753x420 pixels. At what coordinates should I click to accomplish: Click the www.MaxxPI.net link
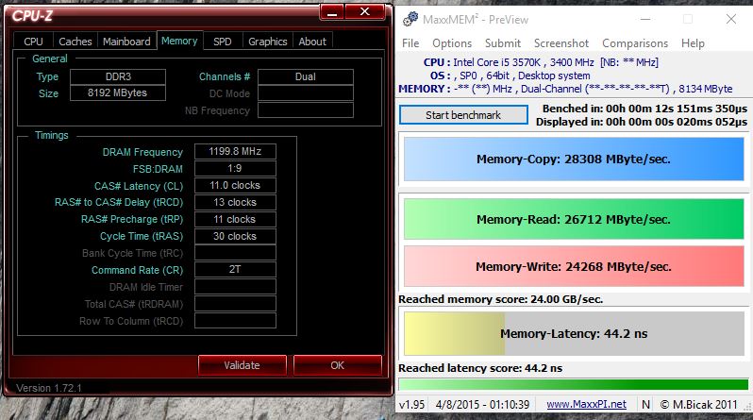[x=586, y=405]
